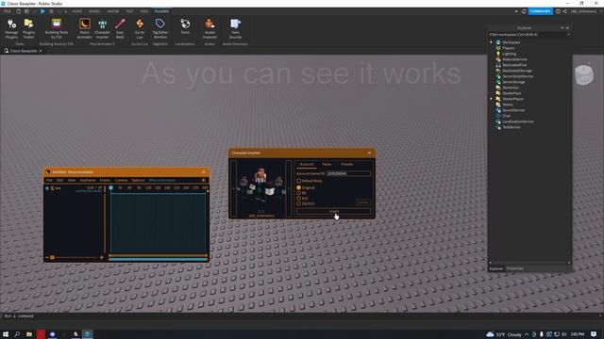
Task: Adjust Moon Animator zoom slider handle
Action: point(52,257)
